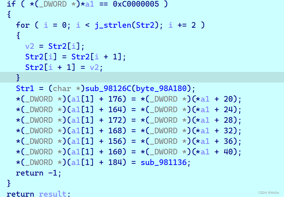The height and width of the screenshot is (197, 284).
Task: Click the offset 160 assignment line
Action: (129, 152)
